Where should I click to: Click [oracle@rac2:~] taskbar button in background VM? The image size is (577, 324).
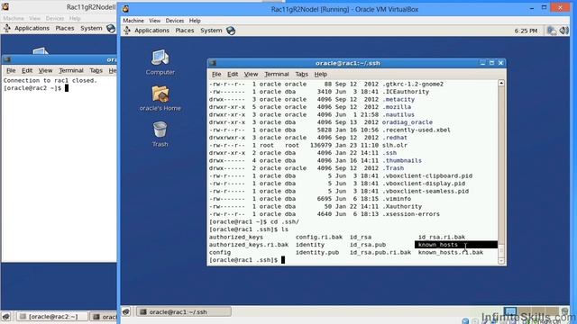tap(53, 316)
